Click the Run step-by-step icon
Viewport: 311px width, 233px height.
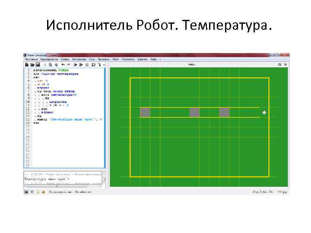point(81,65)
